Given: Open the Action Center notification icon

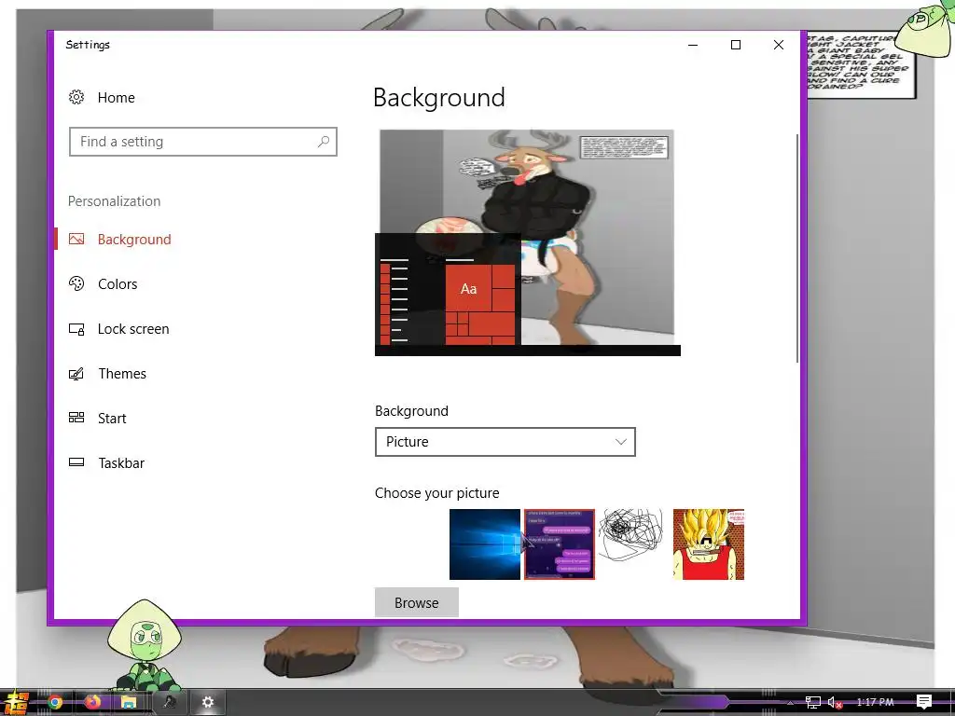Looking at the screenshot, I should 924,702.
